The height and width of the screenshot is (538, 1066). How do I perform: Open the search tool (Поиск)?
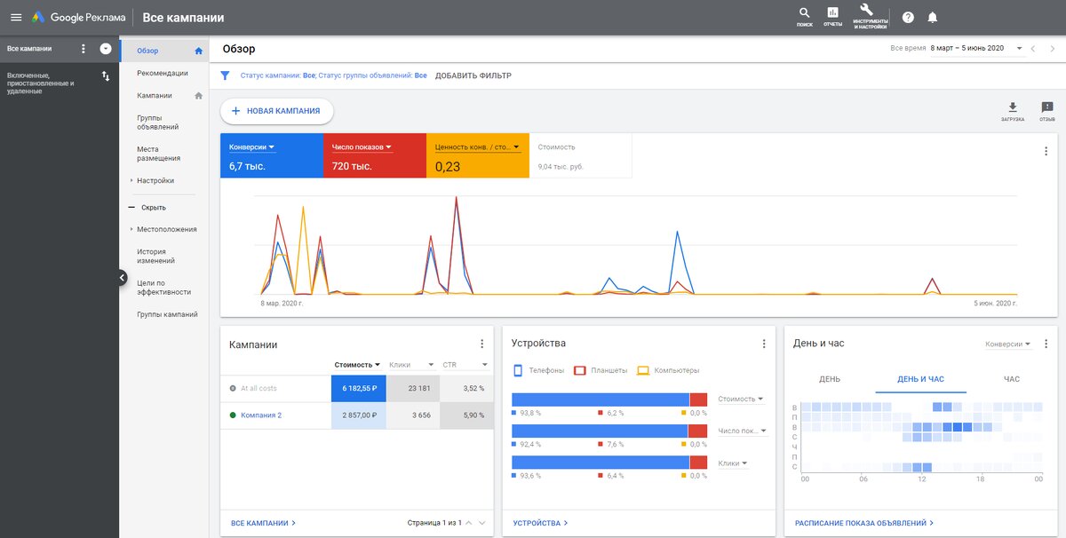coord(805,13)
